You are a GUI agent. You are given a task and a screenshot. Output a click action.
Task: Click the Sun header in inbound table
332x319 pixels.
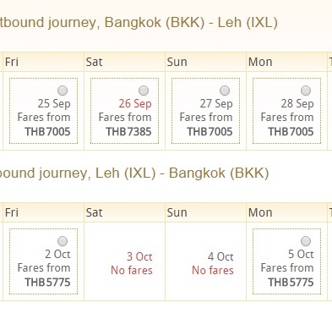[x=206, y=212]
